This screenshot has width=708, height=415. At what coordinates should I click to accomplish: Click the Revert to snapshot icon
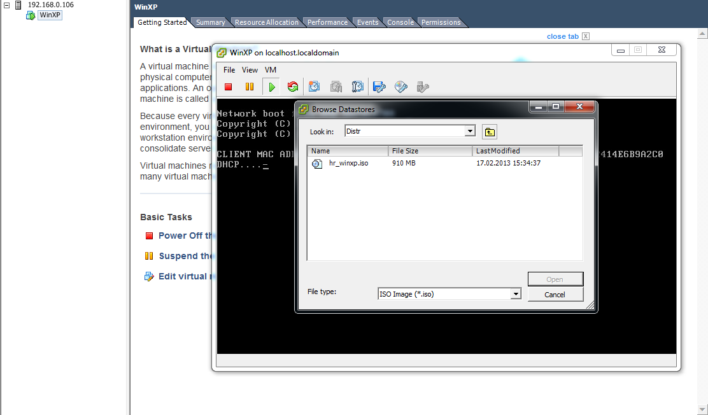pos(336,87)
